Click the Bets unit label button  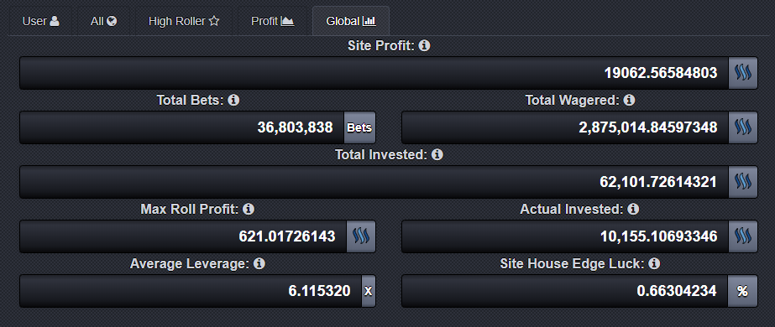pos(359,127)
